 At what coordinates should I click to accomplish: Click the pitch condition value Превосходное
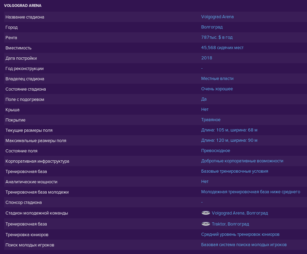click(x=216, y=151)
